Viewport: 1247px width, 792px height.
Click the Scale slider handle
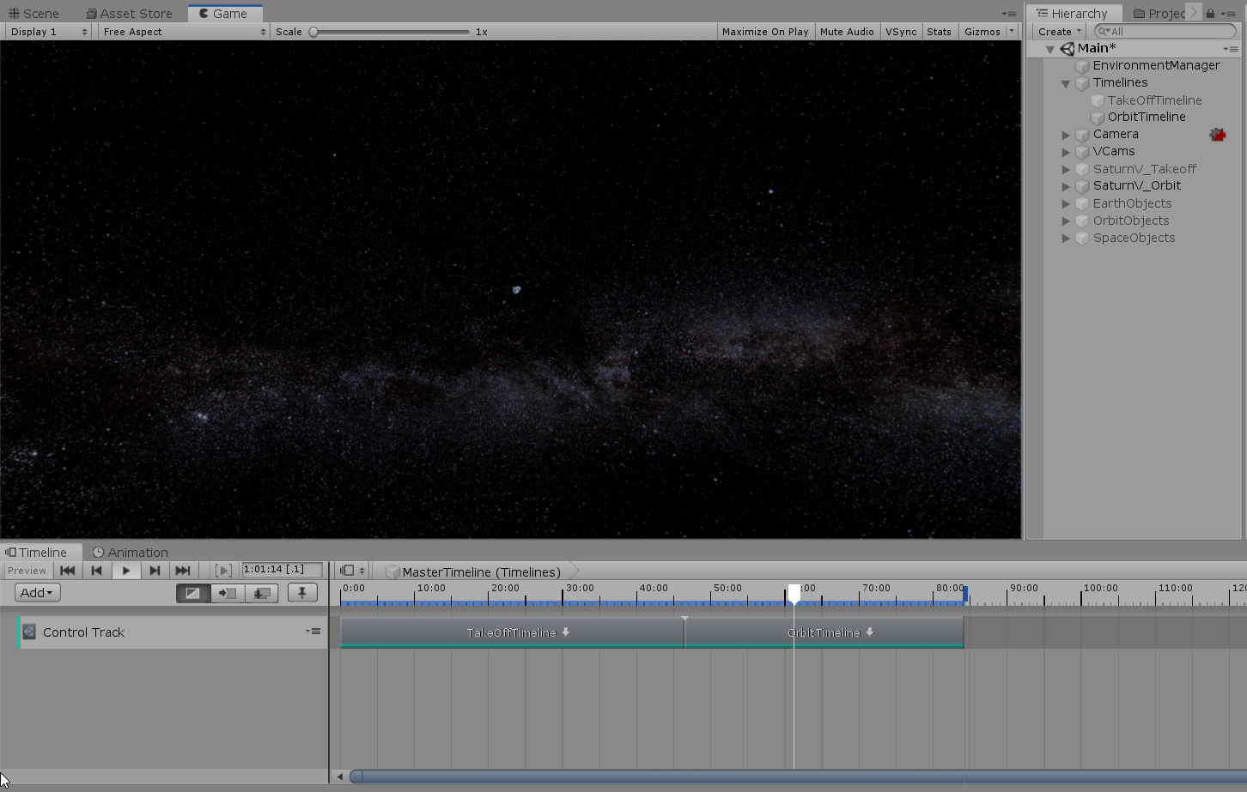tap(314, 32)
